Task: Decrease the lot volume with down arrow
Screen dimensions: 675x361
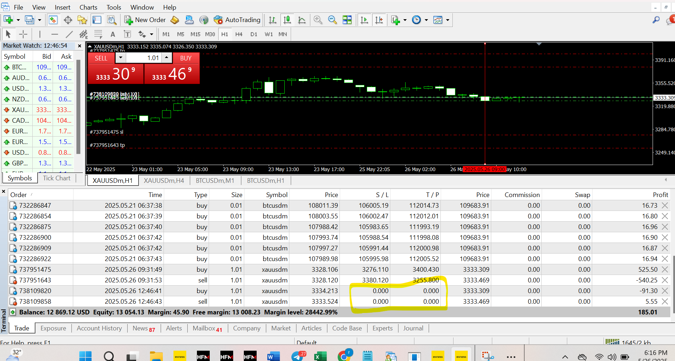Action: [x=121, y=58]
